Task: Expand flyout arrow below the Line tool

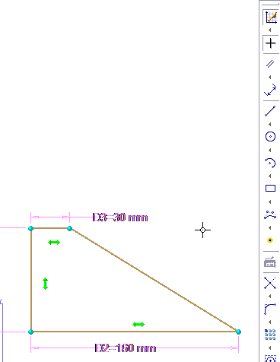Action: [270, 125]
